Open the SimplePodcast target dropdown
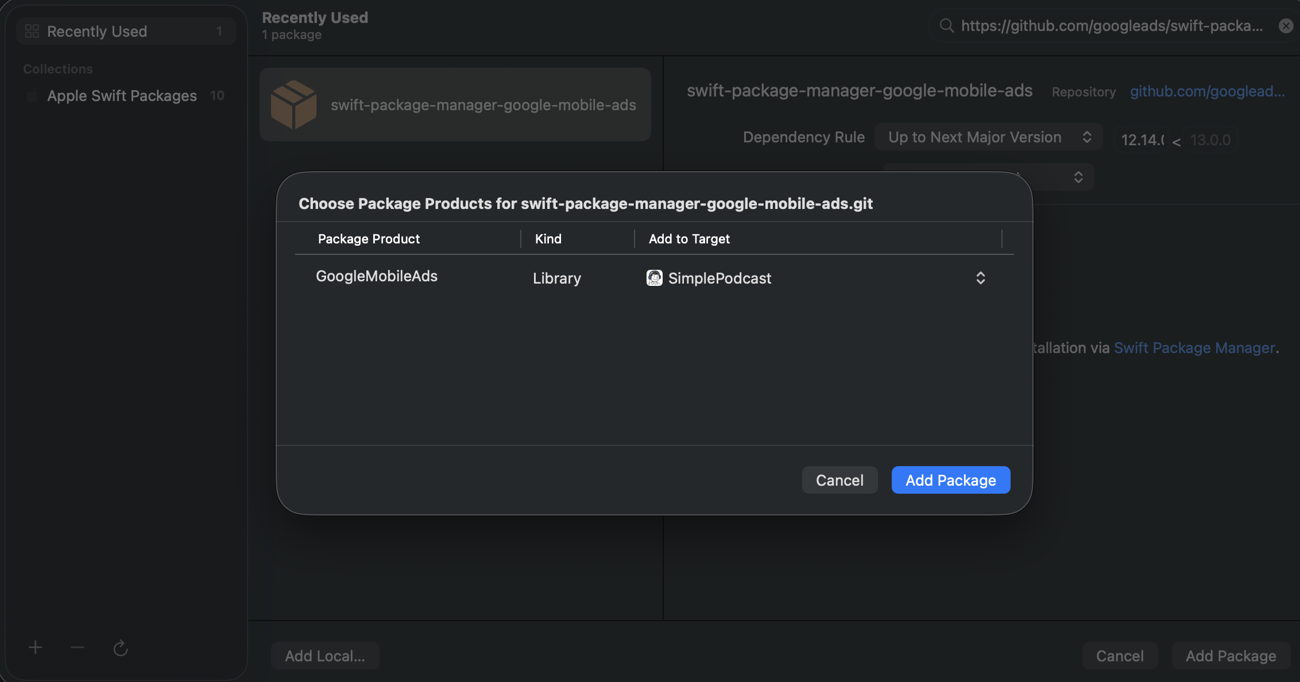Image resolution: width=1300 pixels, height=682 pixels. pos(980,278)
